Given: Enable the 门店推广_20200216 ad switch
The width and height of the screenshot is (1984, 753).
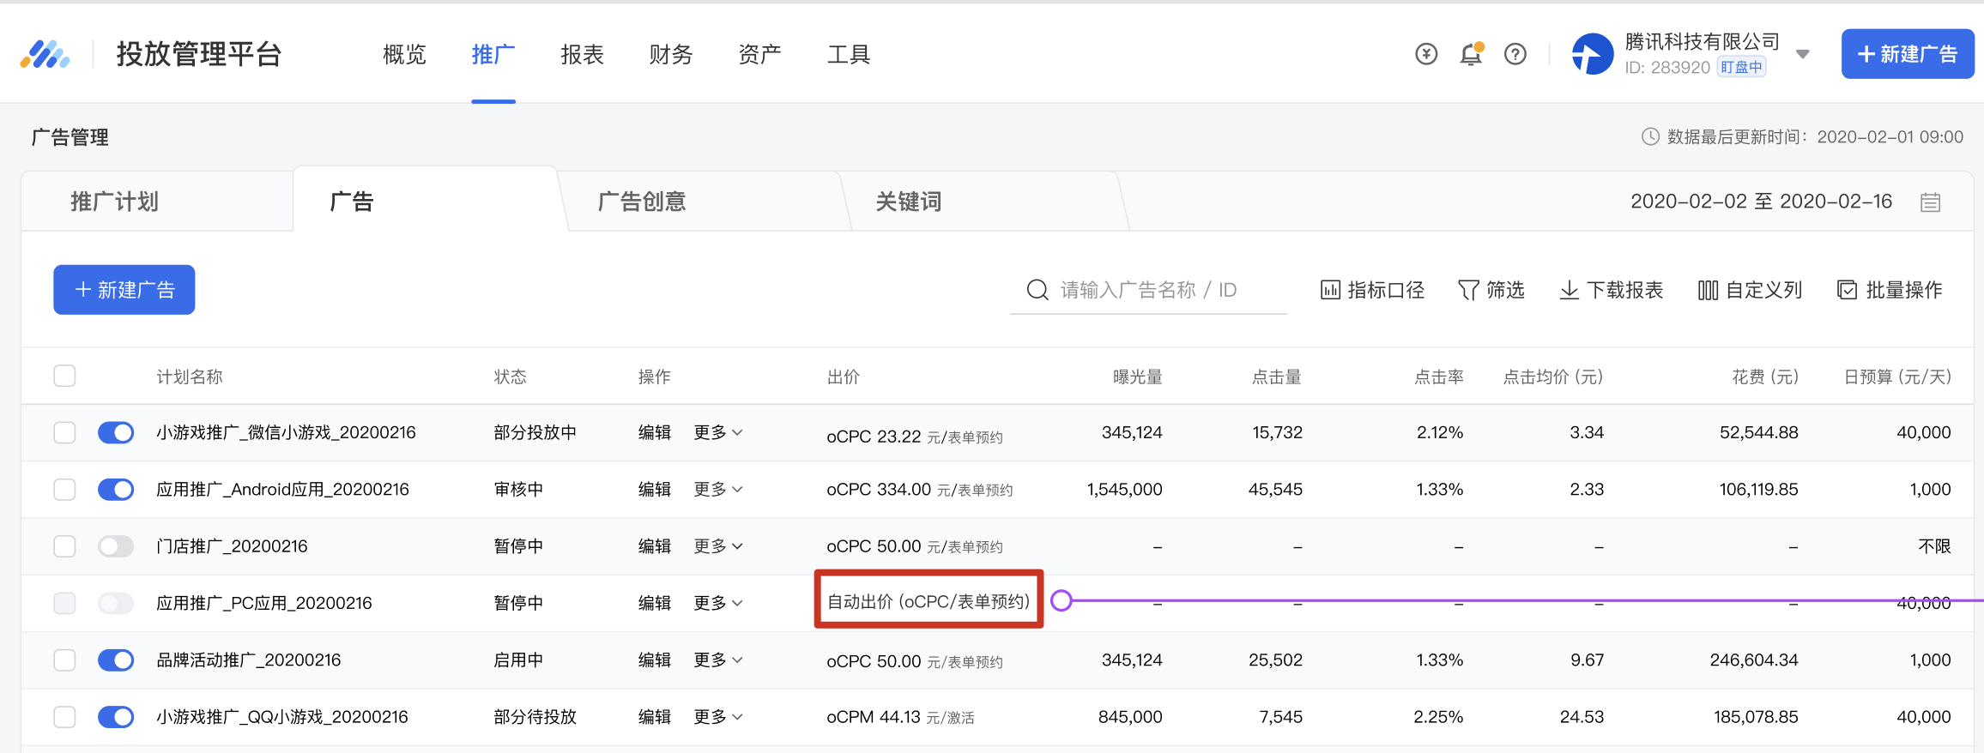Looking at the screenshot, I should (x=116, y=546).
